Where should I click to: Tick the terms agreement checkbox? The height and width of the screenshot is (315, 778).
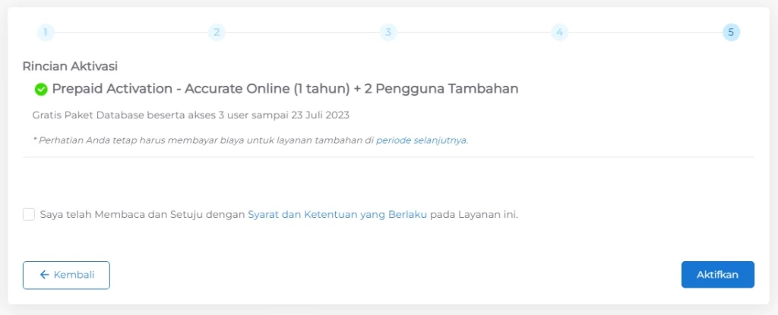coord(29,215)
